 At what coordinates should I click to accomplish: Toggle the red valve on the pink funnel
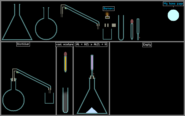click(x=93, y=74)
